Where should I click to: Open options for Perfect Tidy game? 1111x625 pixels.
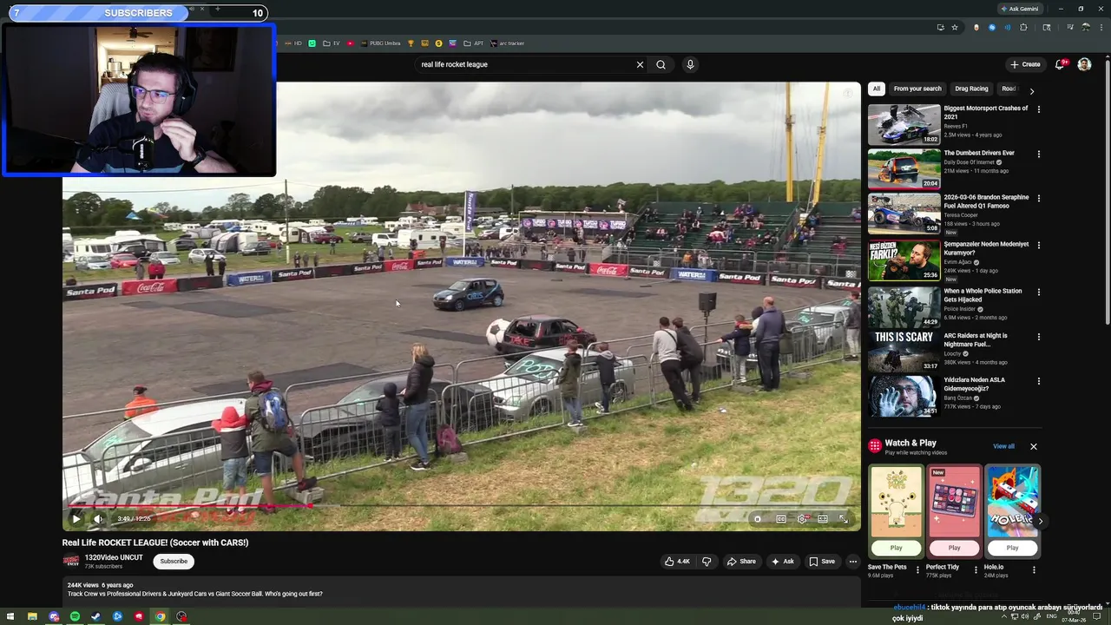tap(975, 570)
